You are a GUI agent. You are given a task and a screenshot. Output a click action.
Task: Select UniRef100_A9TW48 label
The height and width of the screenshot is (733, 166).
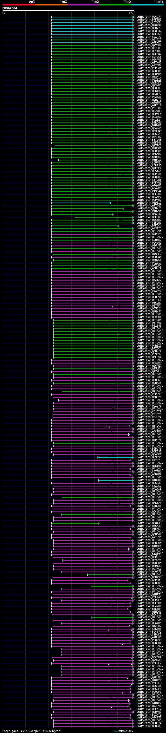click(x=149, y=63)
